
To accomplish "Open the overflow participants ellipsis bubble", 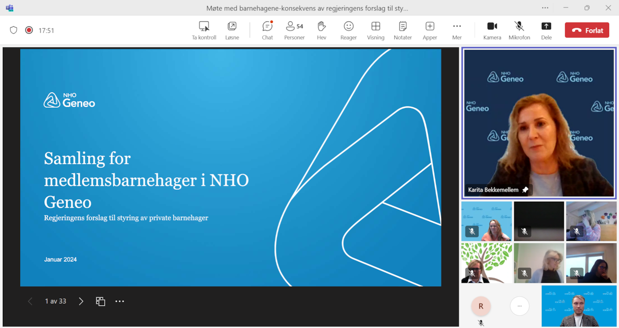I will [519, 306].
